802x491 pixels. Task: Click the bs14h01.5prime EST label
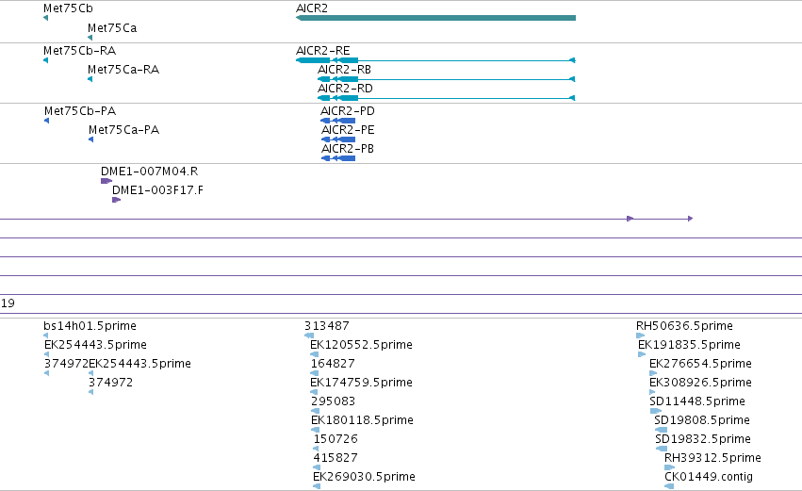90,326
